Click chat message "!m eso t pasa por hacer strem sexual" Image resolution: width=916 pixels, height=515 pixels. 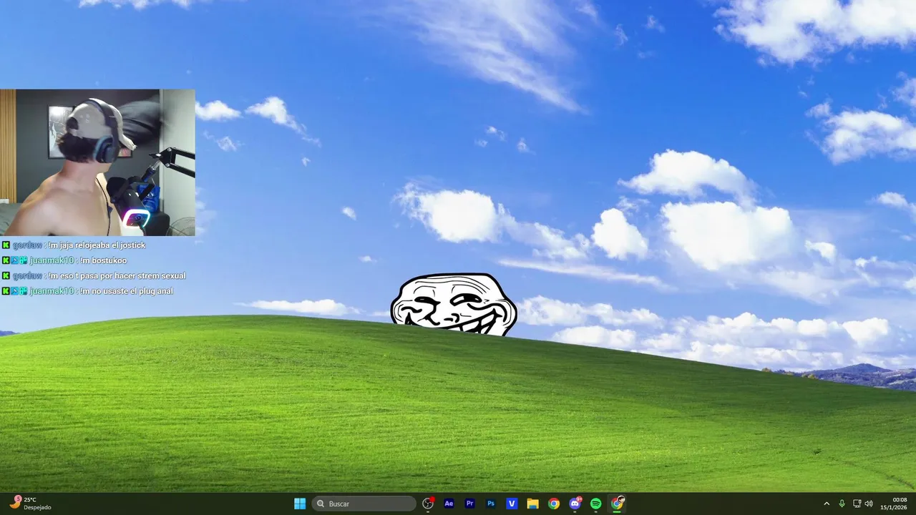pos(117,276)
